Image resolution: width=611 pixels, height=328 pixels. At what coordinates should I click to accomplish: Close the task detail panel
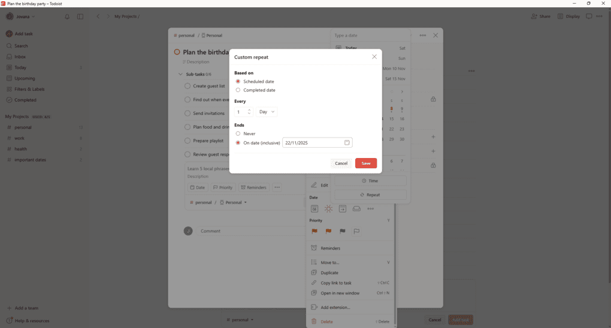pos(435,35)
